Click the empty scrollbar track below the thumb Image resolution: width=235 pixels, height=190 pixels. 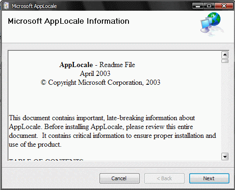point(225,108)
